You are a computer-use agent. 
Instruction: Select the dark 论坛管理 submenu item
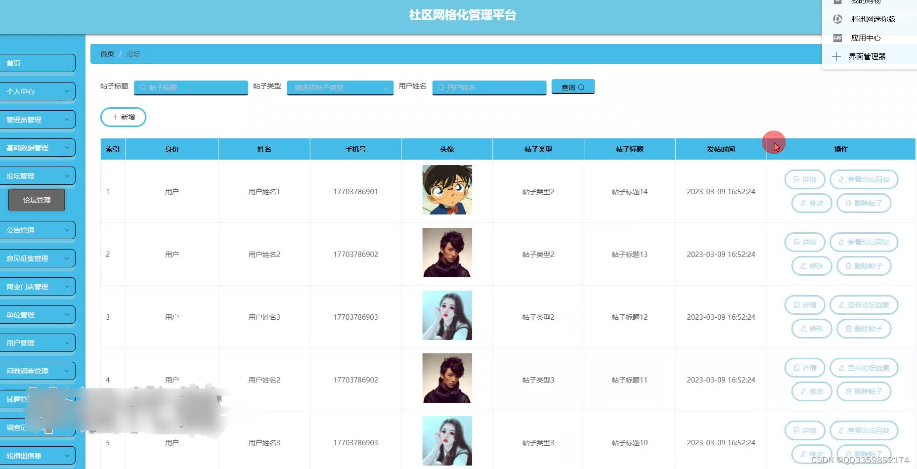click(x=37, y=200)
